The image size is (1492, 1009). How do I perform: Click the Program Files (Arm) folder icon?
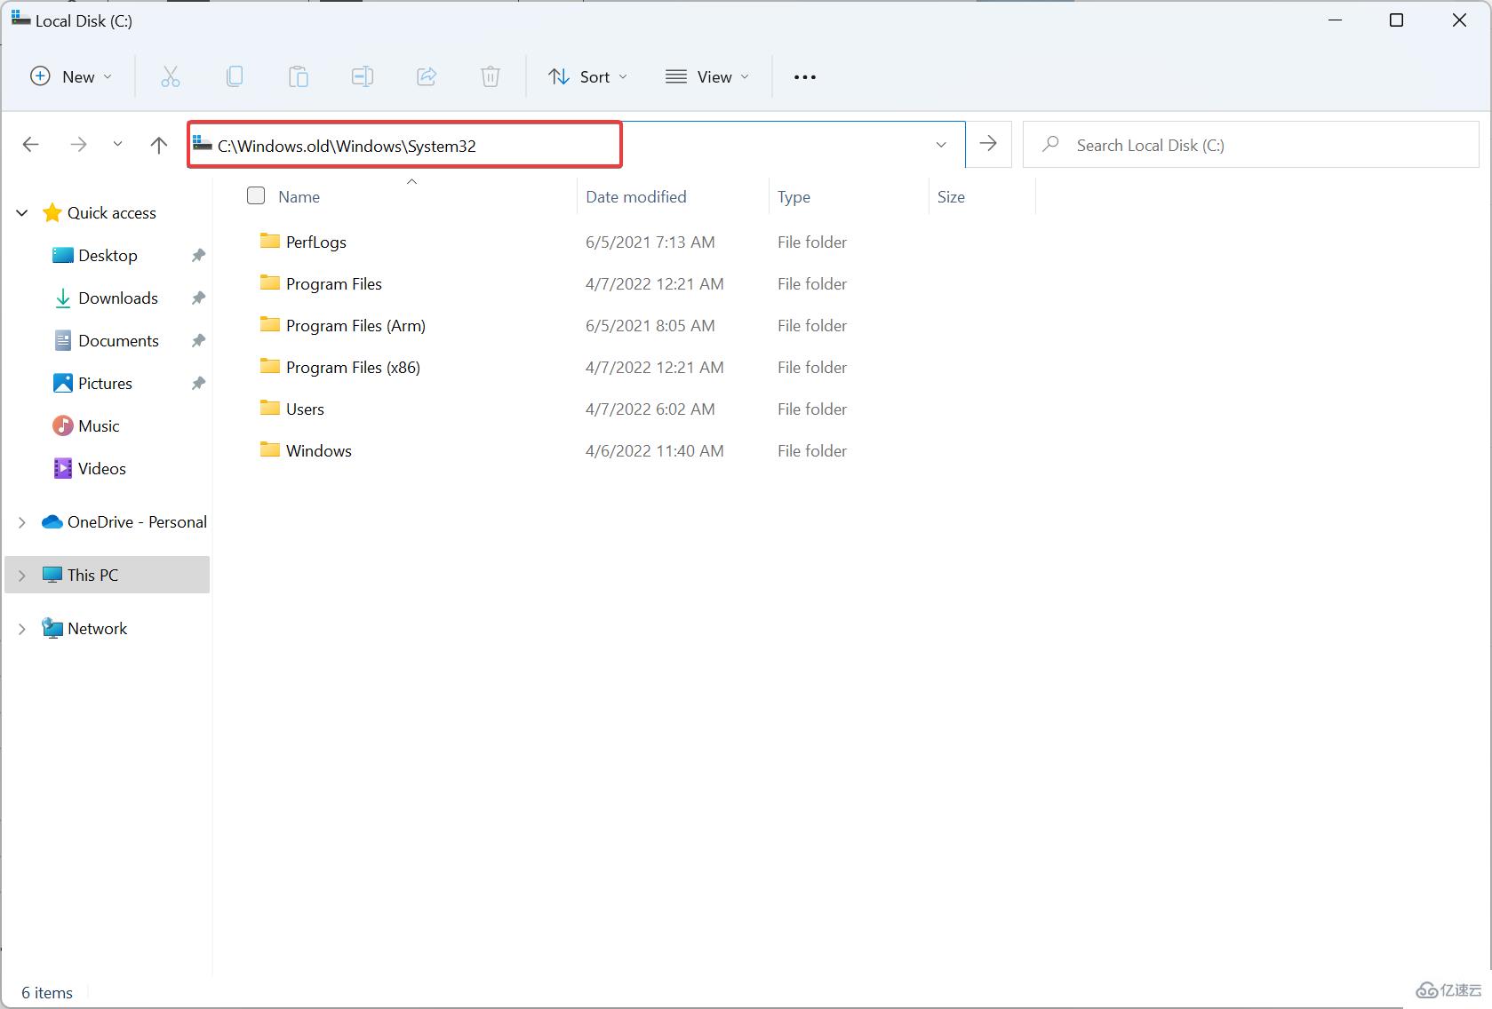pyautogui.click(x=270, y=324)
